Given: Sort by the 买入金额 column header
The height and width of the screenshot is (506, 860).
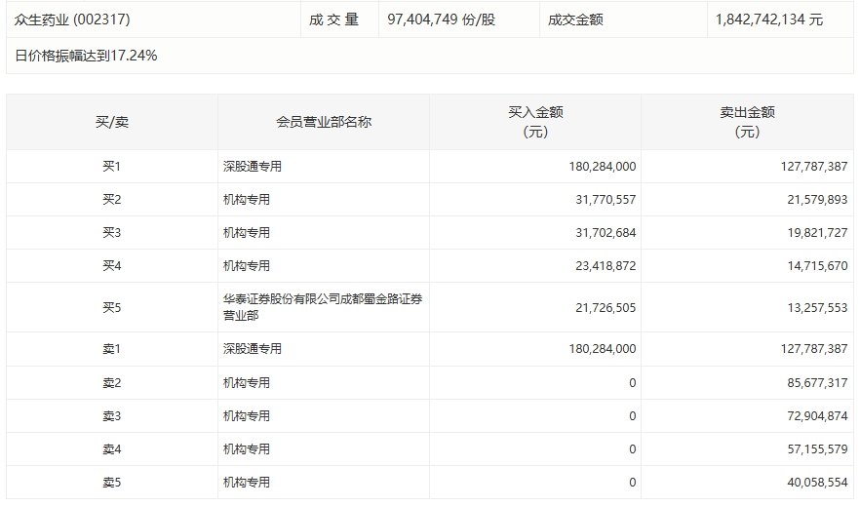Looking at the screenshot, I should click(x=535, y=122).
